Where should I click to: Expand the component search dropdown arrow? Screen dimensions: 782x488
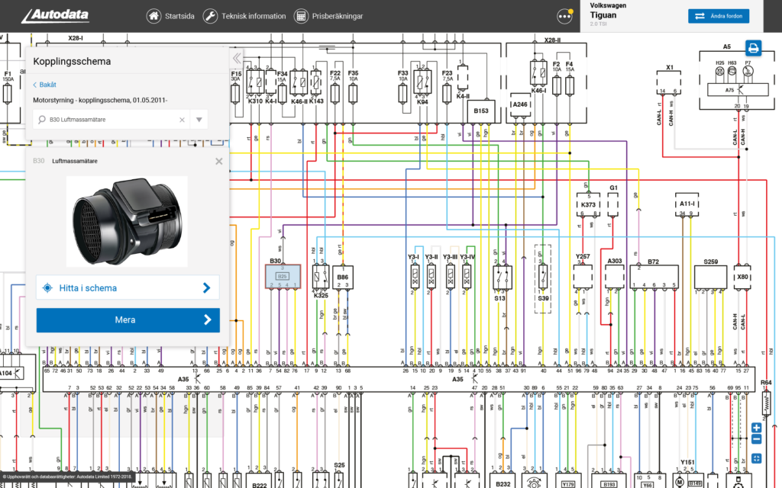point(199,120)
